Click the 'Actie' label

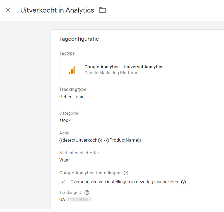pos(64,133)
